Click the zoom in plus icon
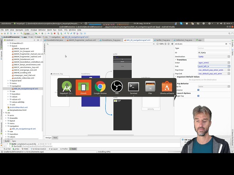The image size is (234, 175). coord(165,44)
